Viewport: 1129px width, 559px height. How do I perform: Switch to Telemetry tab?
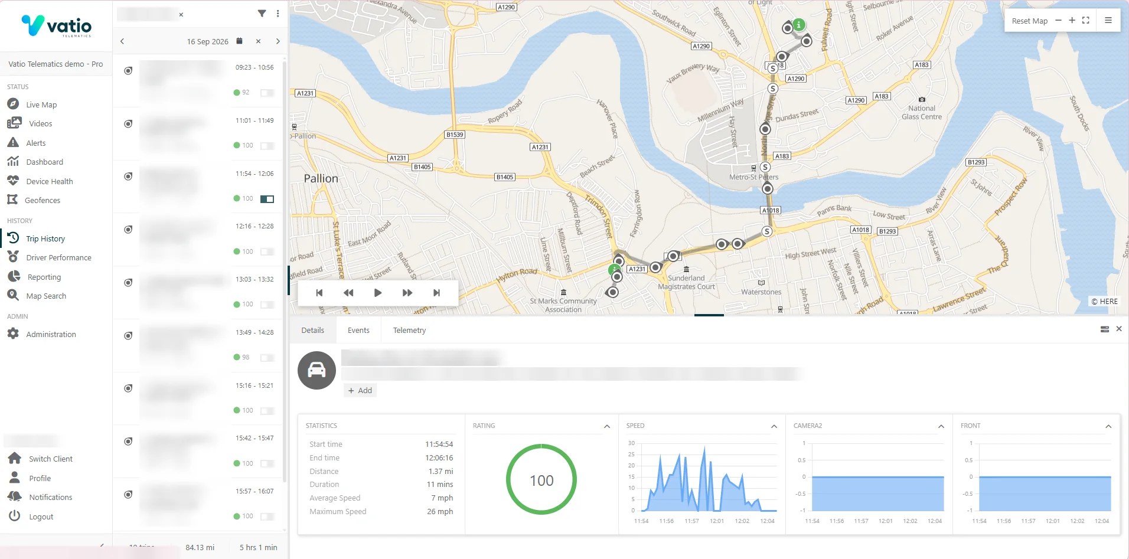point(409,331)
